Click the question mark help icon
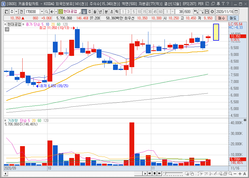 (228, 4)
